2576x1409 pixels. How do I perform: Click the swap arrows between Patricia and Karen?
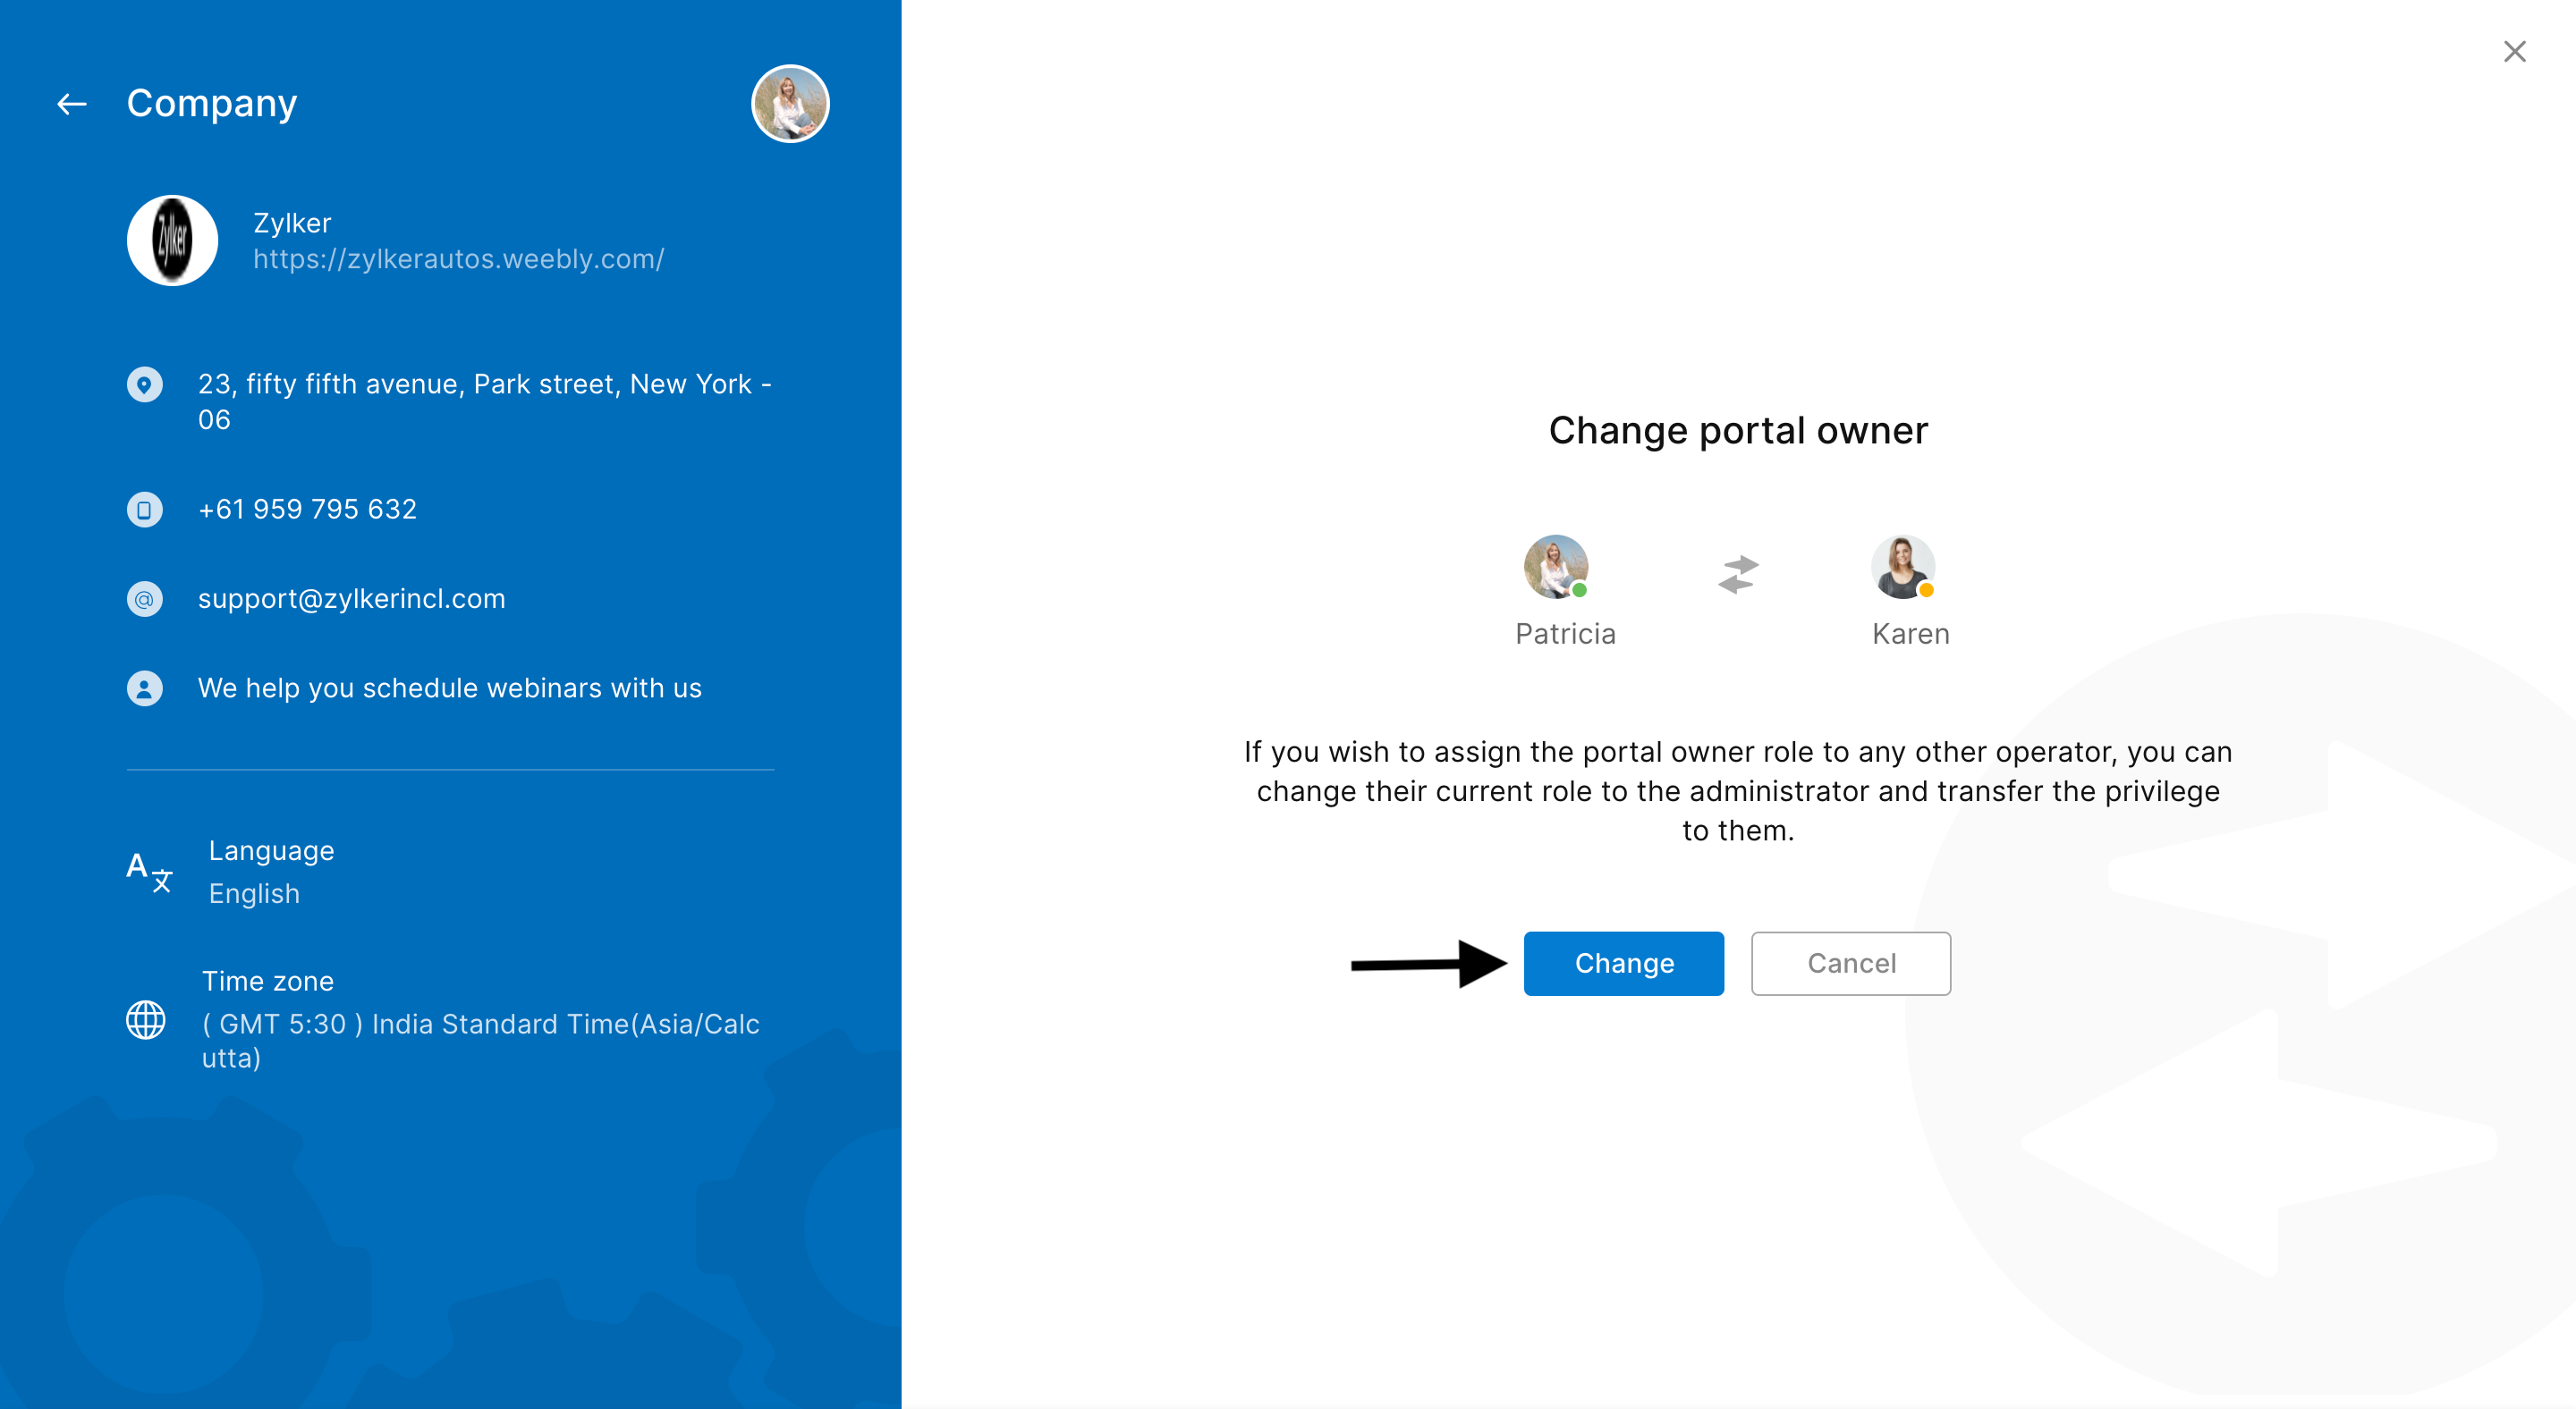[x=1738, y=575]
